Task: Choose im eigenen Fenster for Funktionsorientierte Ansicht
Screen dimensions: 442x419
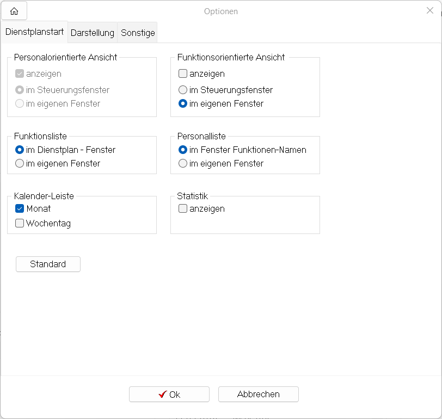Action: coord(183,103)
